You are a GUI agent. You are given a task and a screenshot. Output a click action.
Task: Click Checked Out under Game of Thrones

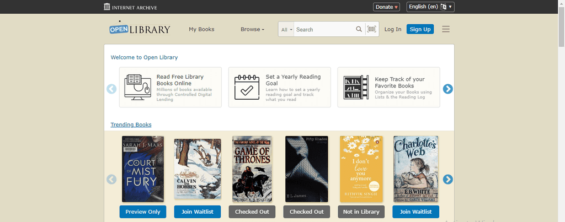[252, 212]
